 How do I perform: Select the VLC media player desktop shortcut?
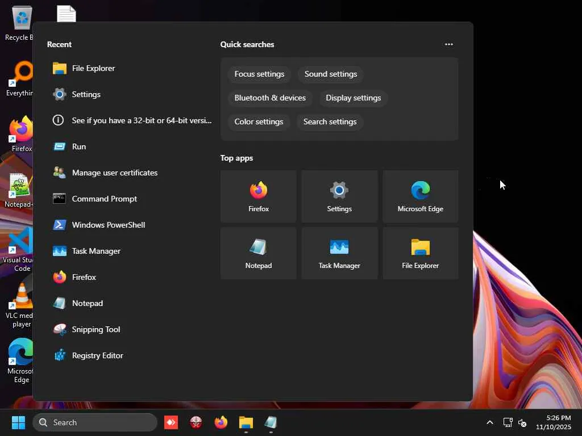[19, 305]
